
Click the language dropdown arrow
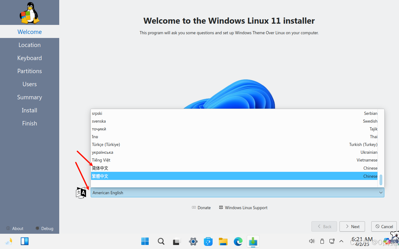point(381,193)
